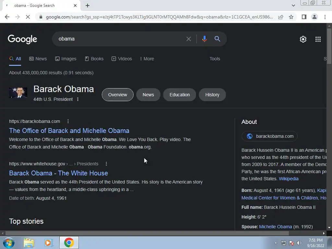Click the Barack Obama thumbnail image

click(x=18, y=92)
